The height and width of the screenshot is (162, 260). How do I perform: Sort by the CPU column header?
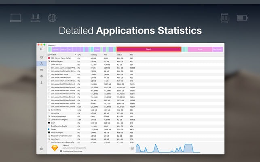click(83, 55)
